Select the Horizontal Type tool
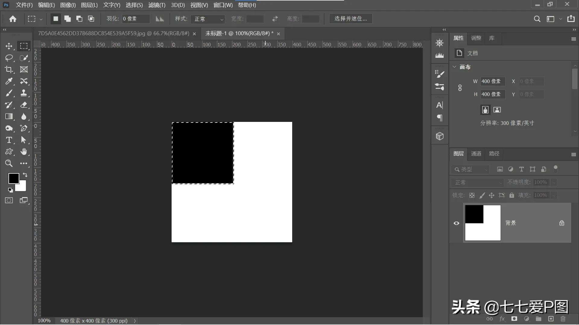The height and width of the screenshot is (325, 579). click(x=9, y=140)
